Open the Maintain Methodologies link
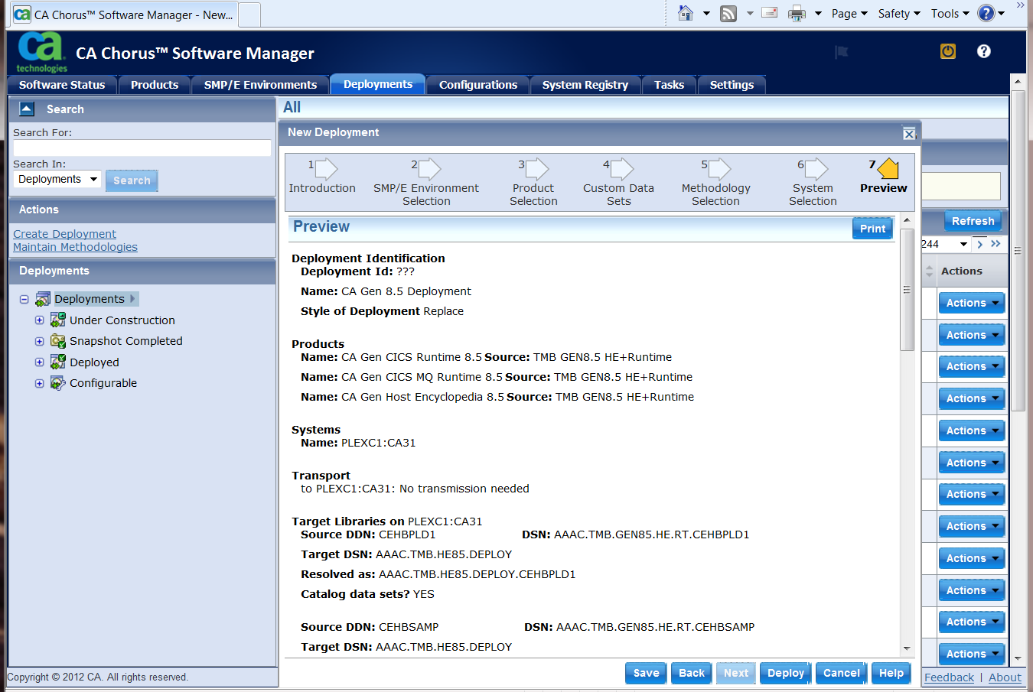 click(75, 247)
